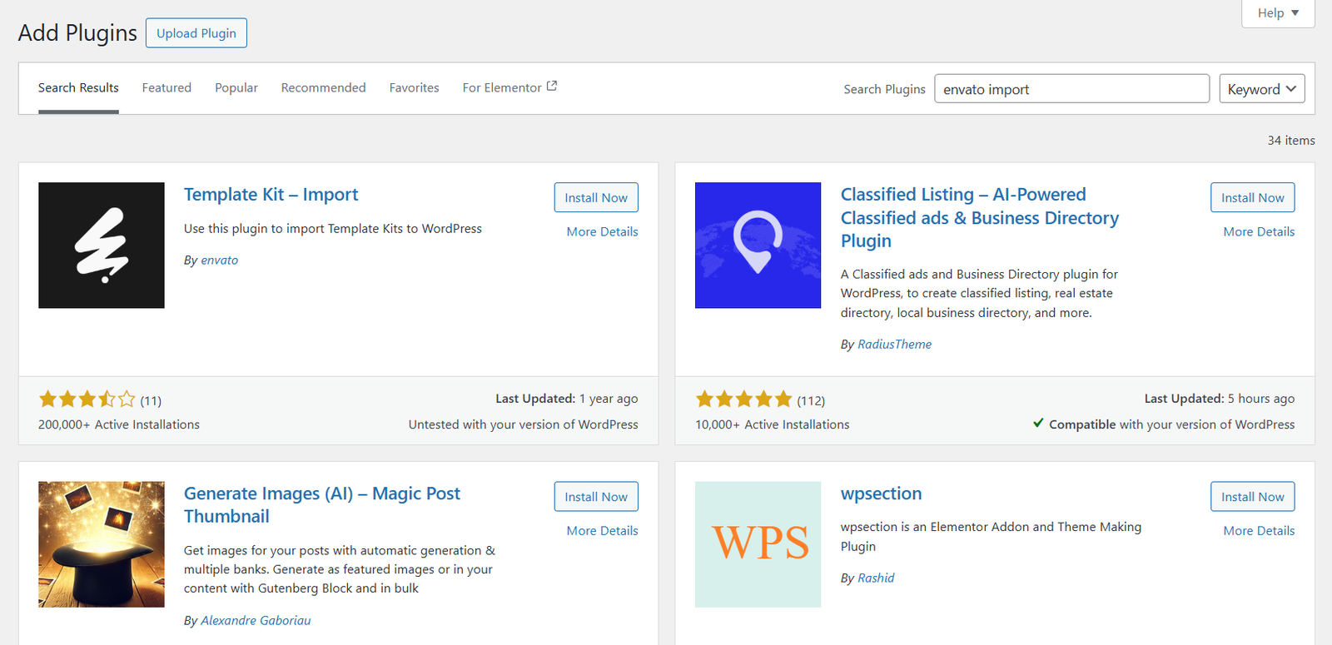Click the Search Plugins input field

(x=1071, y=89)
